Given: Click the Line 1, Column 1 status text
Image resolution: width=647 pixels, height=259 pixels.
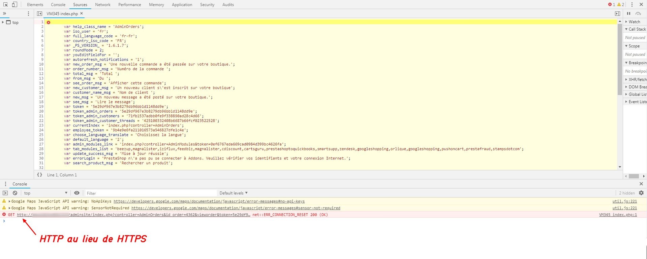Looking at the screenshot, I should 62,175.
